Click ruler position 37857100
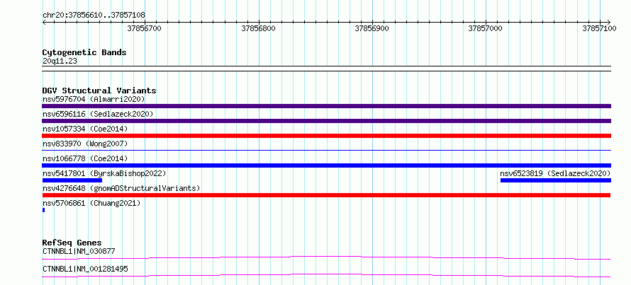Image resolution: width=631 pixels, height=285 pixels. click(x=599, y=28)
